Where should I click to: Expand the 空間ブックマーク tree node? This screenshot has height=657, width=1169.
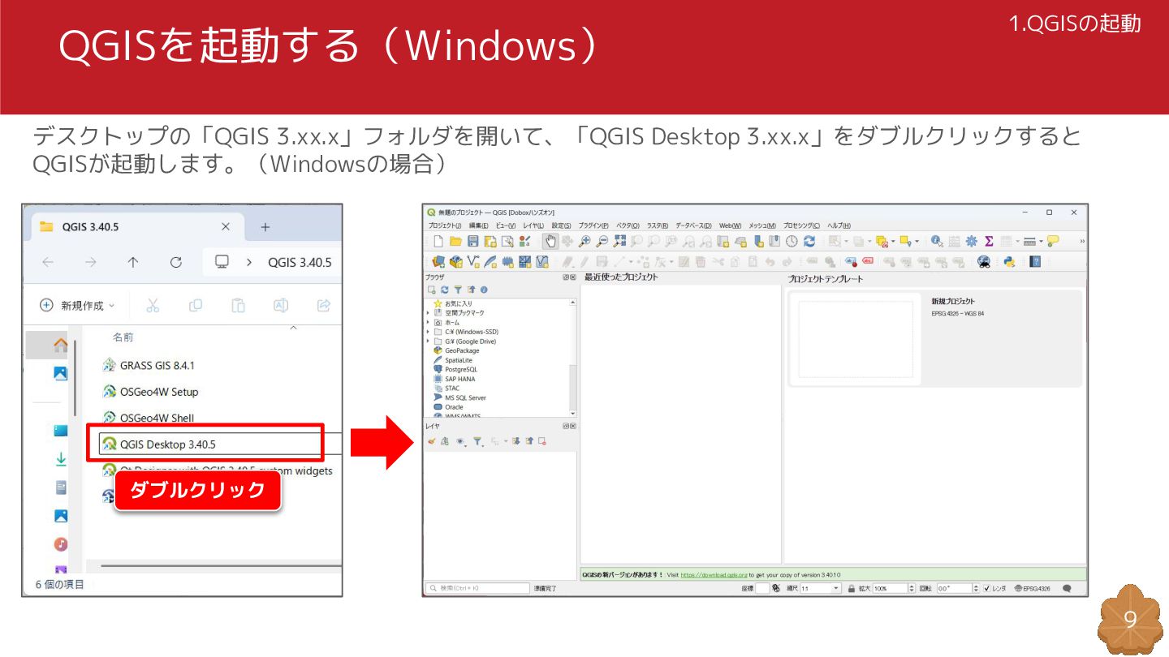click(x=428, y=313)
